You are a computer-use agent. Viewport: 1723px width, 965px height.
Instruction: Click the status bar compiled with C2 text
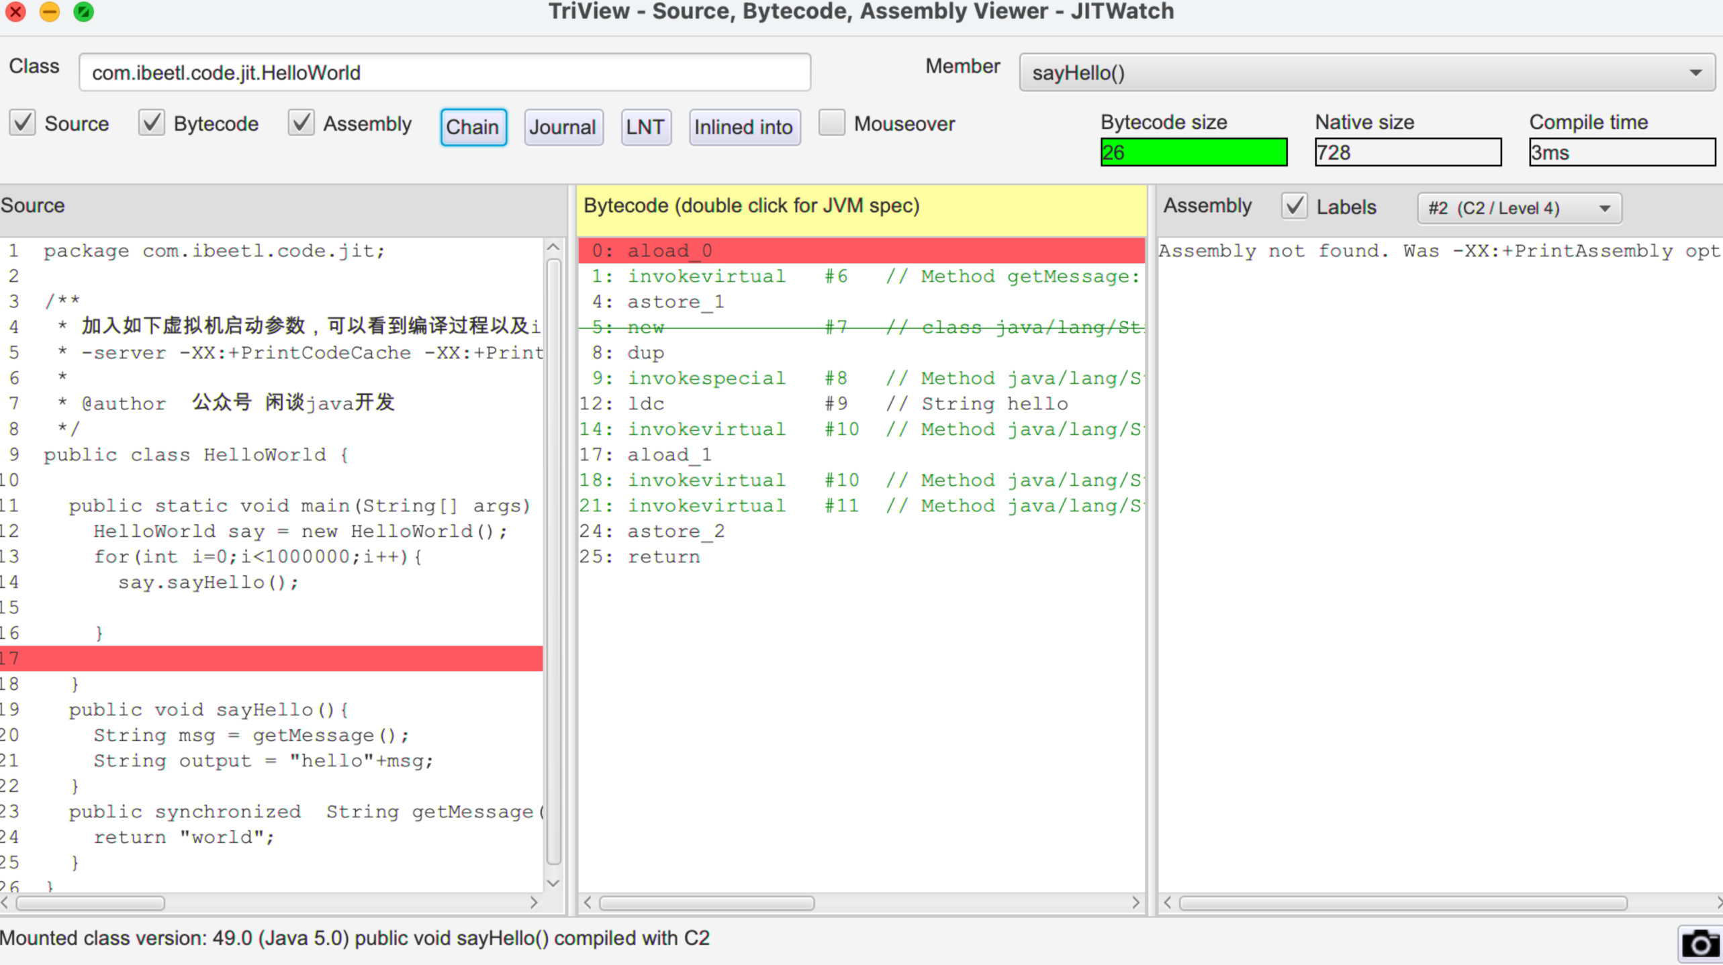tap(355, 937)
